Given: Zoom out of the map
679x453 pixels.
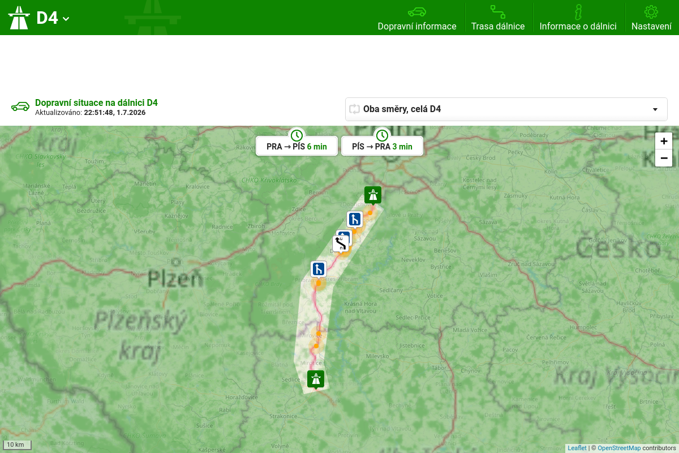Looking at the screenshot, I should coord(664,158).
